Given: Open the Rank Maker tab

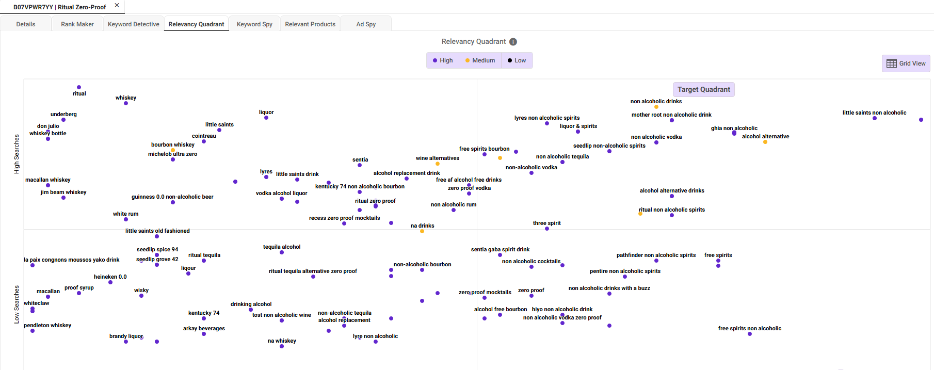Looking at the screenshot, I should (77, 24).
